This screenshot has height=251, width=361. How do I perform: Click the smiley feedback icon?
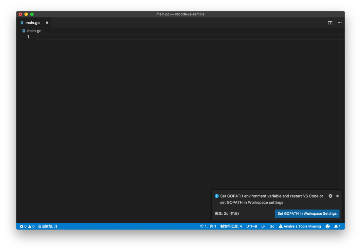327,226
